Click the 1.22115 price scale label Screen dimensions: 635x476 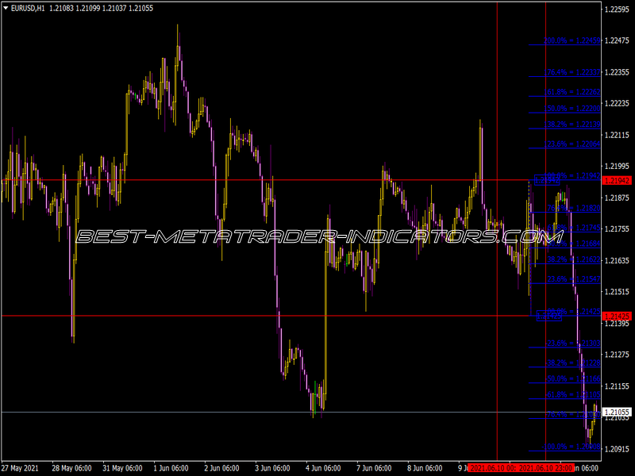[618, 135]
